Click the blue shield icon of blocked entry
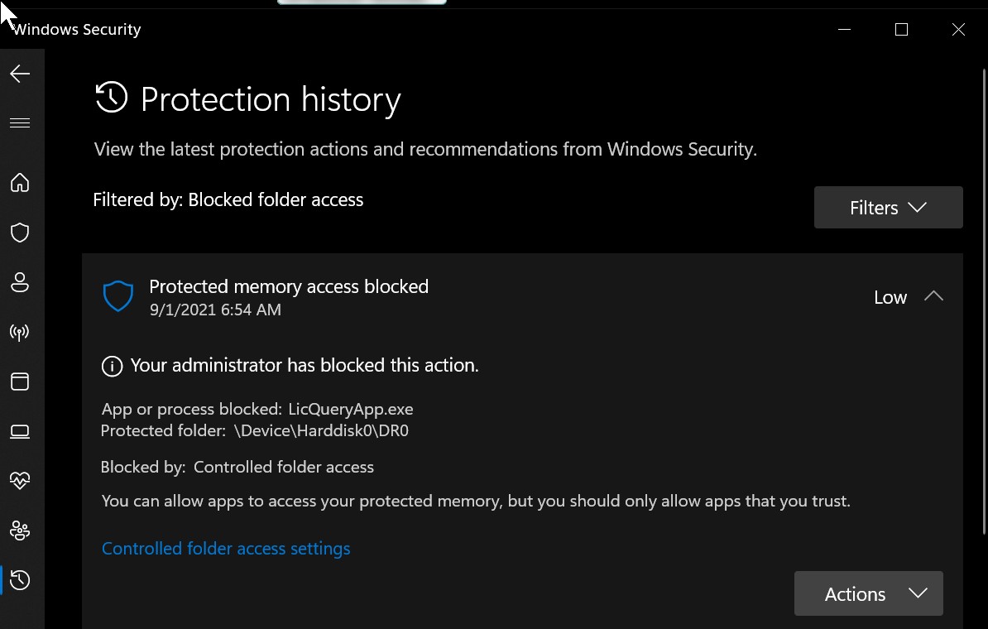 (118, 297)
